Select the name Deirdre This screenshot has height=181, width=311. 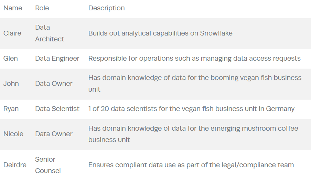pos(15,165)
